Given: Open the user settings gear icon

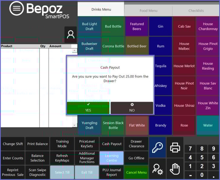Looking at the screenshot, I should coord(157,169).
